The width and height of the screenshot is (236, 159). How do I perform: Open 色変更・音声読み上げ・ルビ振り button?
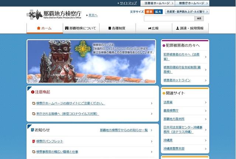187,11
